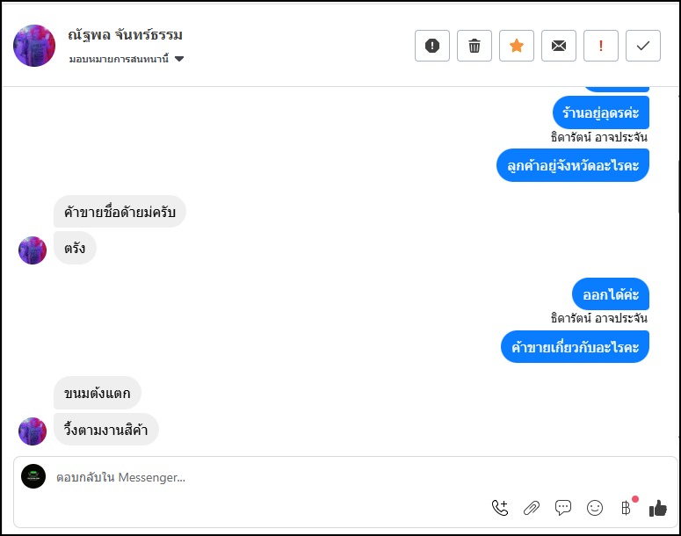Image resolution: width=681 pixels, height=536 pixels.
Task: Send a thumbs-up like
Action: coord(657,507)
